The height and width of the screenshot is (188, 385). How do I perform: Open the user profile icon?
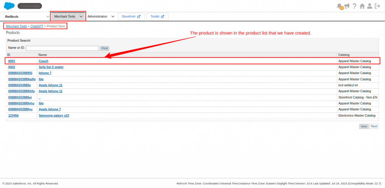pos(370,6)
